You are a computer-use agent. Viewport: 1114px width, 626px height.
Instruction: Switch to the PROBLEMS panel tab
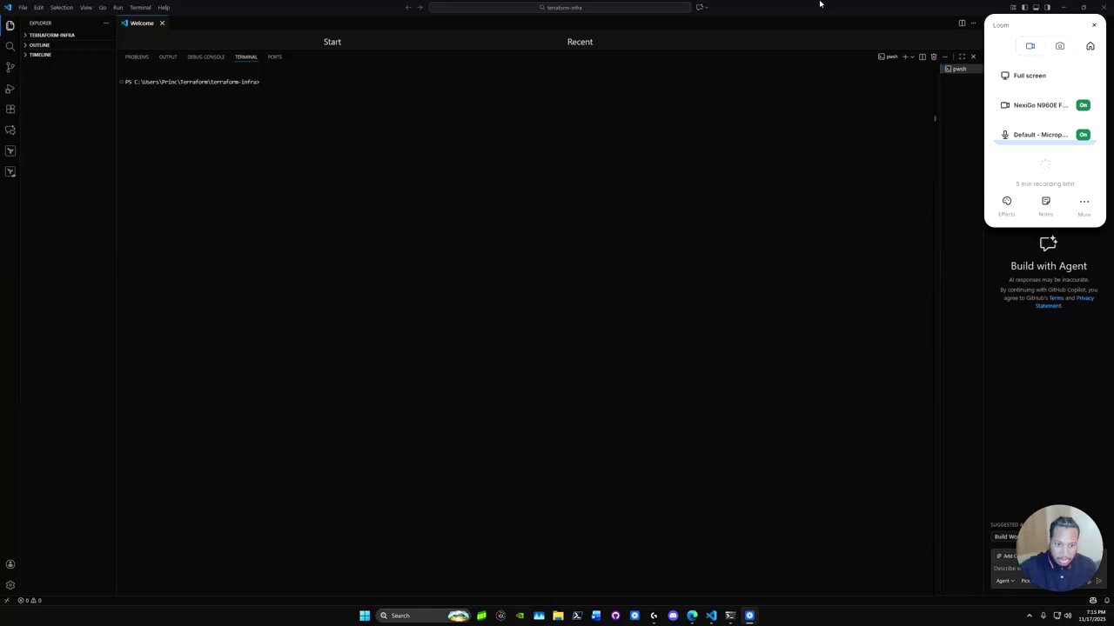click(x=137, y=57)
